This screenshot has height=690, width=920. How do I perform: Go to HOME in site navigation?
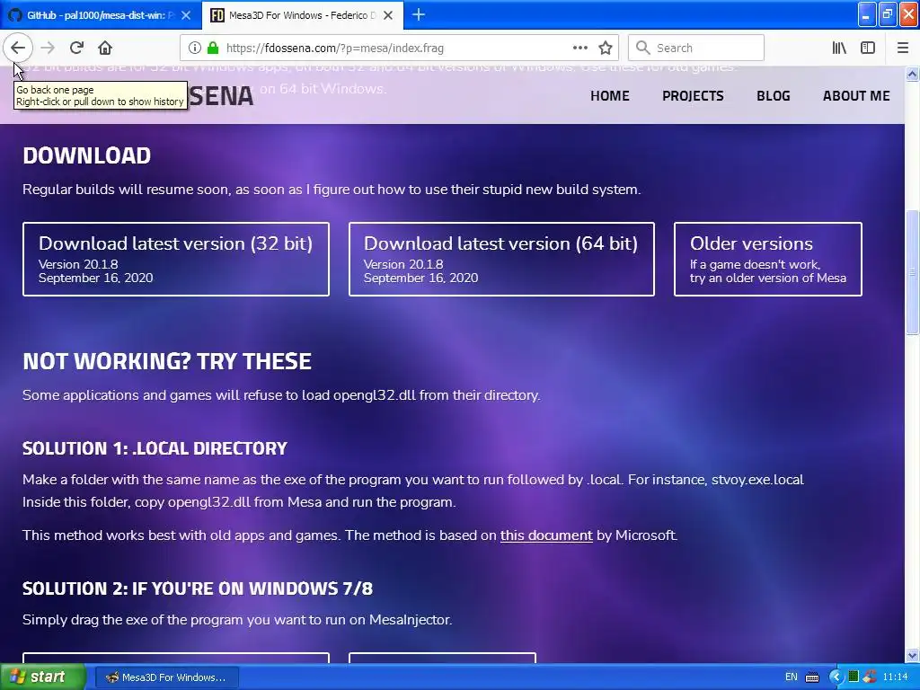pyautogui.click(x=610, y=95)
